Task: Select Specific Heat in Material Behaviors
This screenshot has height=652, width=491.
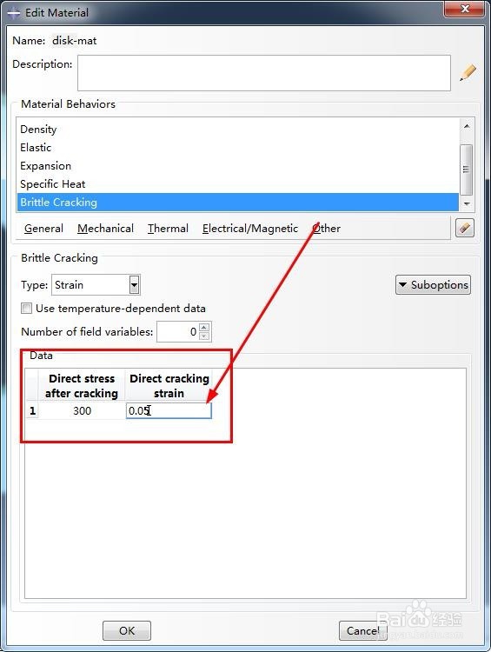Action: pos(237,184)
